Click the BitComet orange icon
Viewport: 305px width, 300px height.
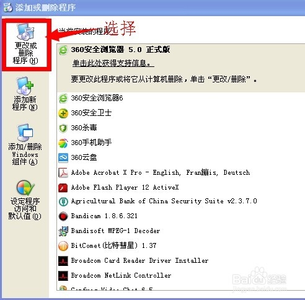pos(63,246)
